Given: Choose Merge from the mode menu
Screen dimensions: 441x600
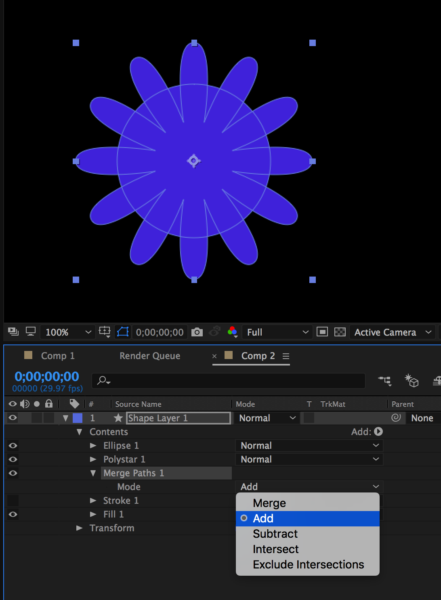Looking at the screenshot, I should (308, 503).
